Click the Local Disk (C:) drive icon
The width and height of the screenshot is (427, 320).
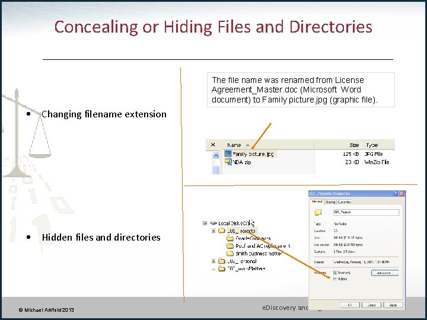tap(213, 223)
